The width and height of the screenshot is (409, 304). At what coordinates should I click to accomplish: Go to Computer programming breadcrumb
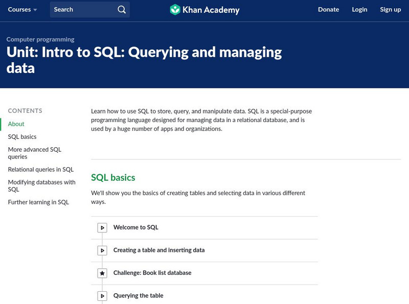pyautogui.click(x=40, y=39)
